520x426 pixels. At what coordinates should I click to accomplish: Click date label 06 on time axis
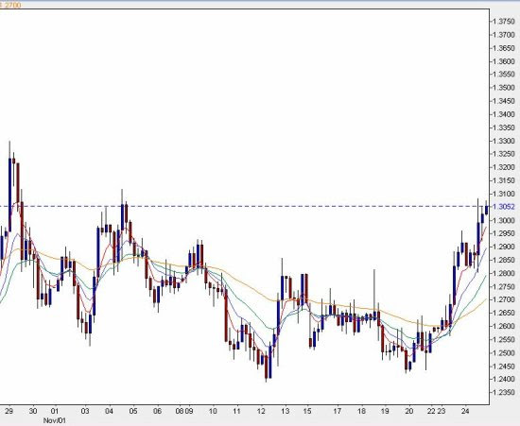[157, 411]
